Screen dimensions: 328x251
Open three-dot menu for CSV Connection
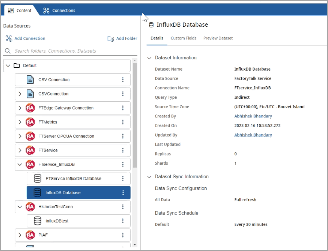(x=123, y=80)
